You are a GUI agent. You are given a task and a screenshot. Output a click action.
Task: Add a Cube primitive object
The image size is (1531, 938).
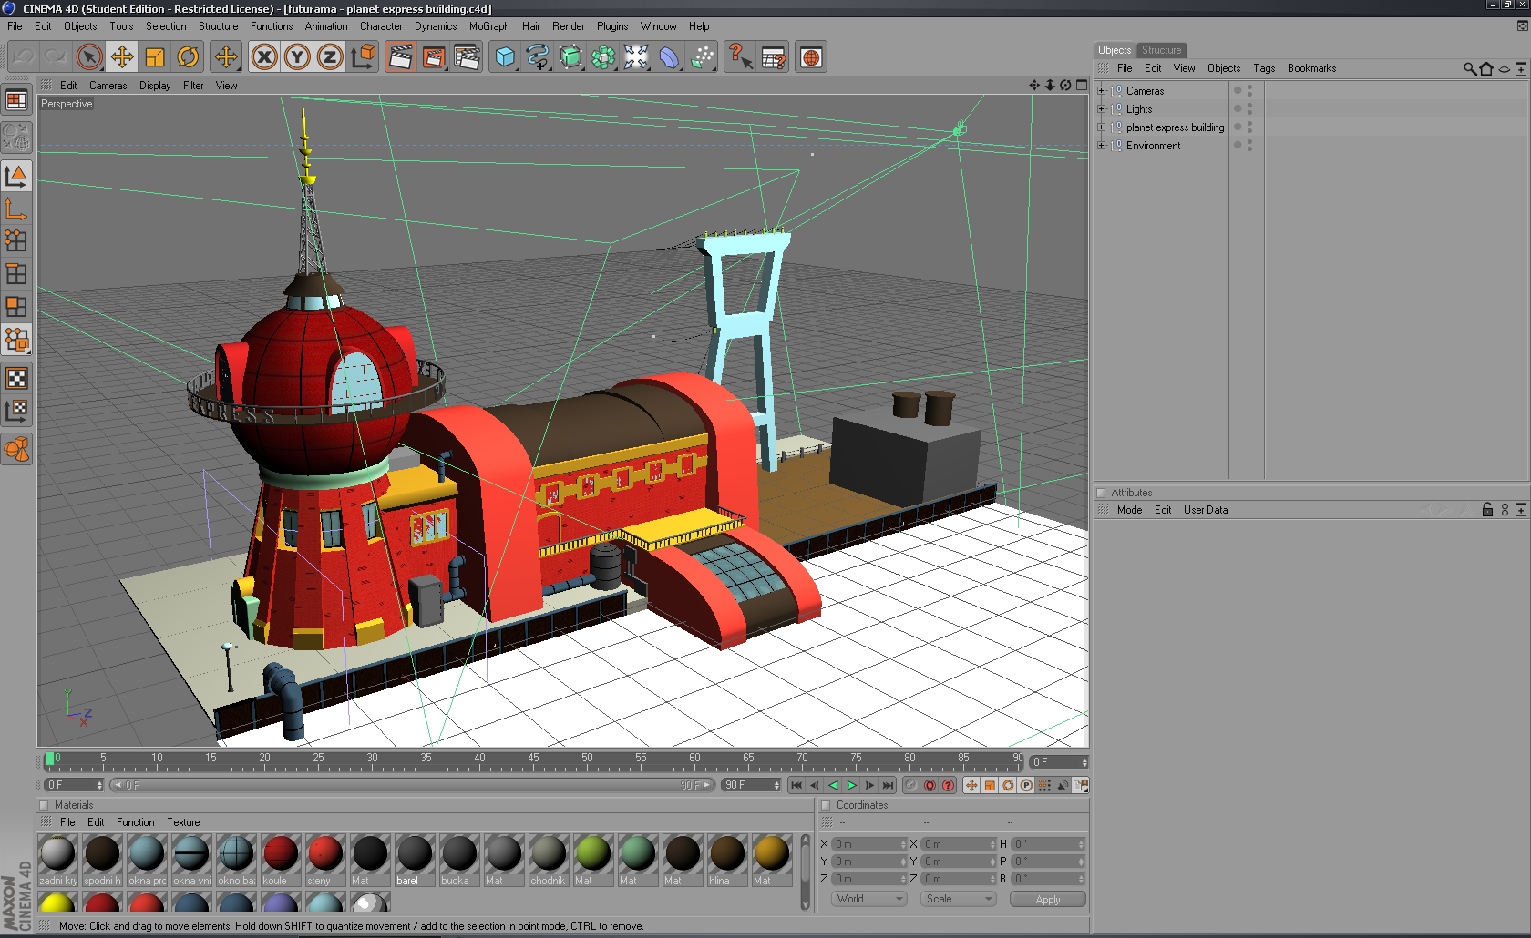click(505, 57)
